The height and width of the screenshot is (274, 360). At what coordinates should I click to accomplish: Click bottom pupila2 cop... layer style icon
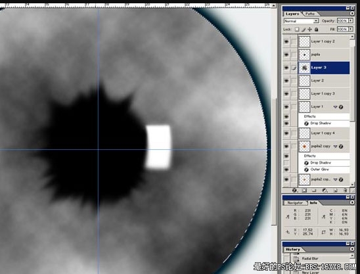point(341,179)
